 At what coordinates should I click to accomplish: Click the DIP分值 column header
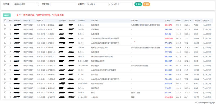pos(197,20)
